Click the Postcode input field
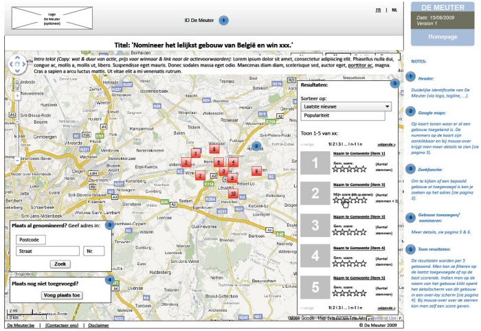This screenshot has height=331, width=481. pos(31,240)
